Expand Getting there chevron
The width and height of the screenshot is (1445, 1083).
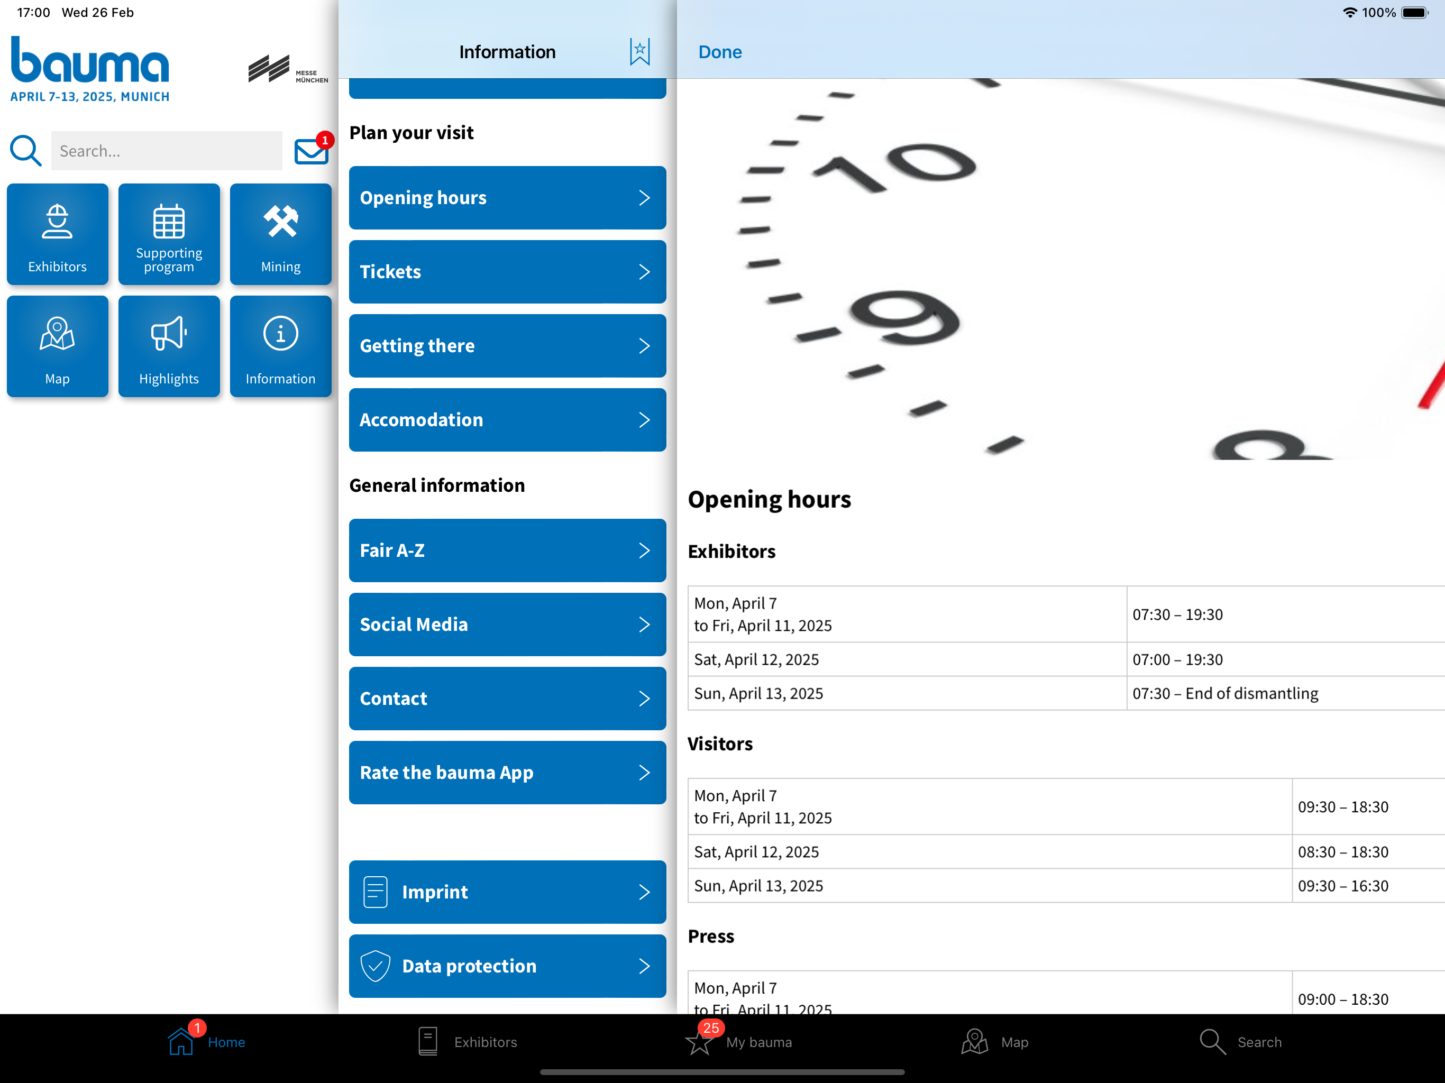click(645, 345)
